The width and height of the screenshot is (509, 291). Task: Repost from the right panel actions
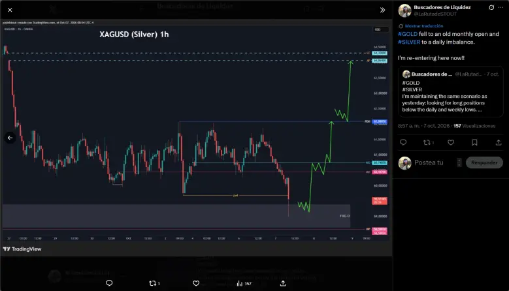pyautogui.click(x=429, y=142)
